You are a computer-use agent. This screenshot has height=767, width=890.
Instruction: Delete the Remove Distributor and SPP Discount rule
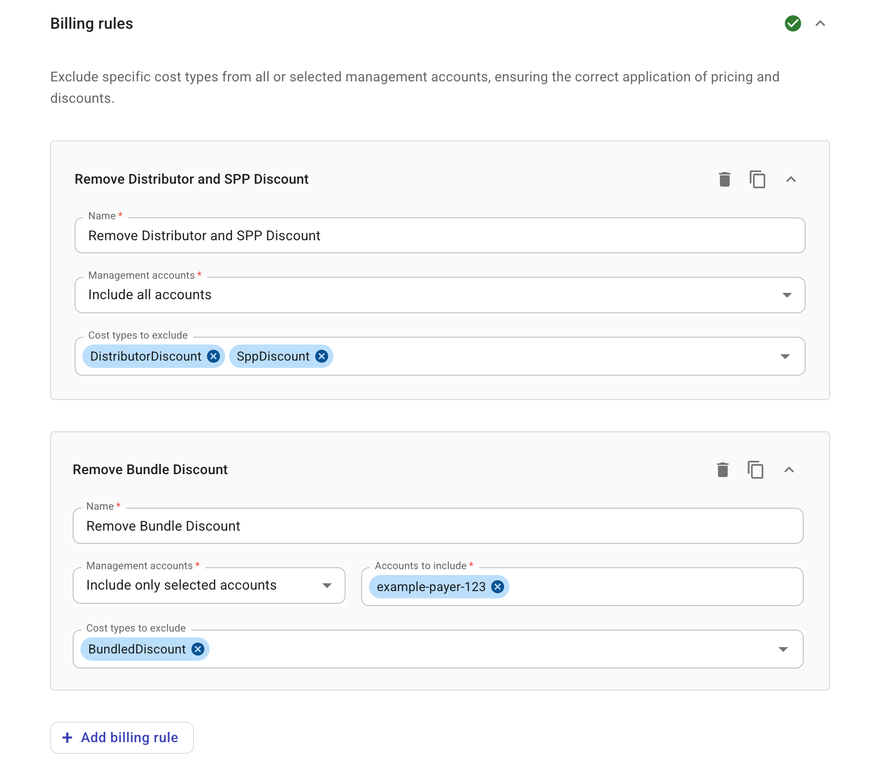724,179
